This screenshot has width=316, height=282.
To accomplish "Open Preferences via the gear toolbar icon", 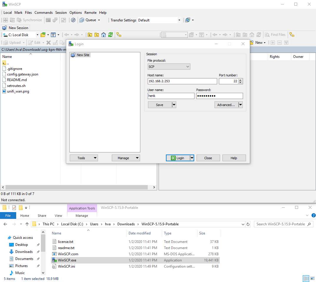I will [x=73, y=20].
